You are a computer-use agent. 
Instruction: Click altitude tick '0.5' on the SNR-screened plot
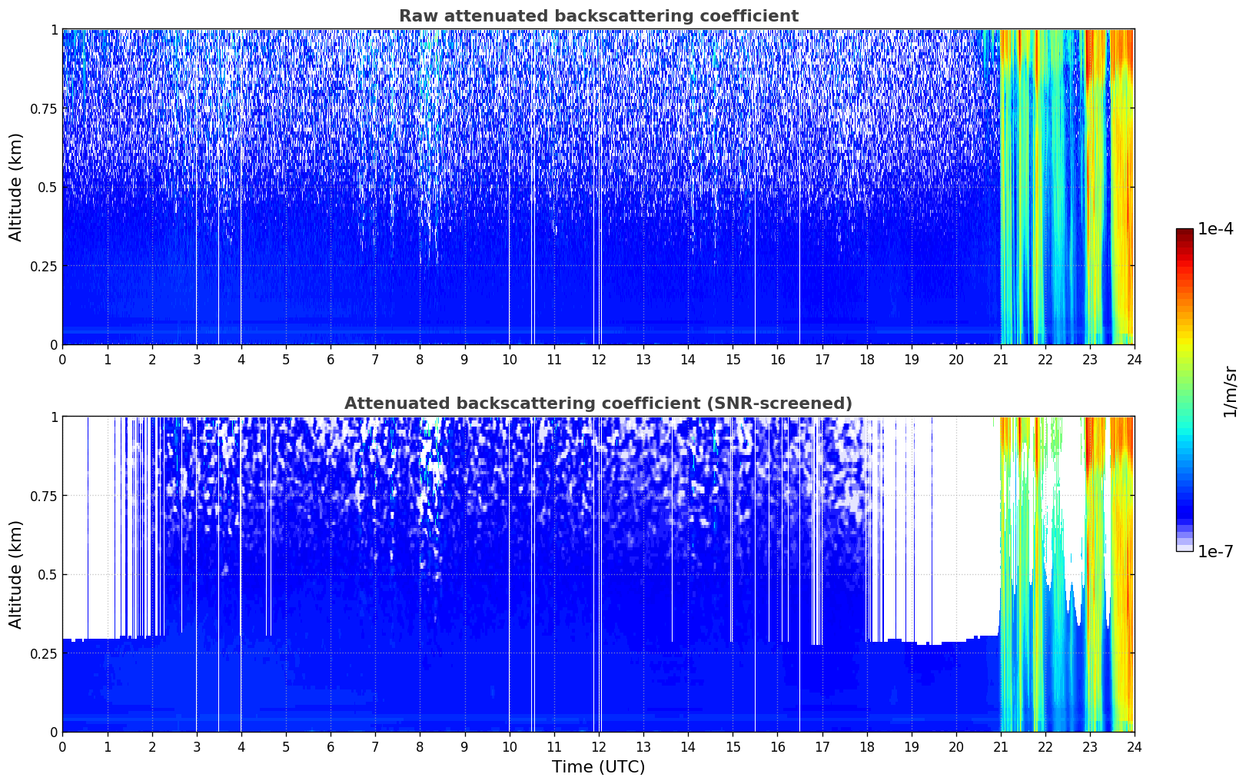pyautogui.click(x=48, y=575)
